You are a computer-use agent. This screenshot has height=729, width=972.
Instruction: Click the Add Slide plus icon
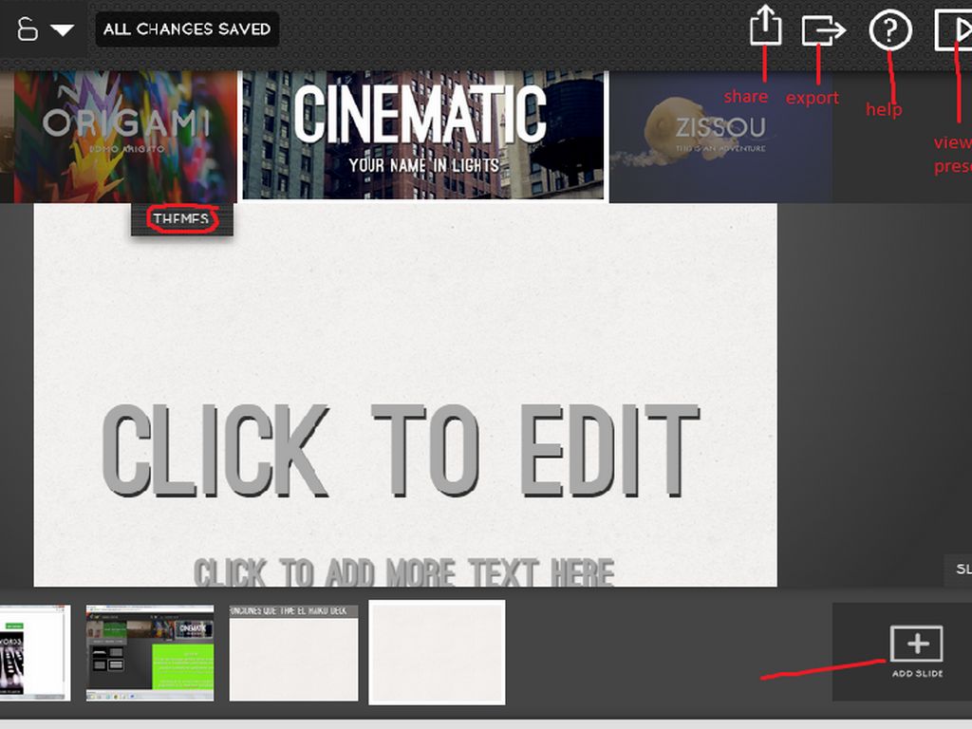pyautogui.click(x=916, y=644)
